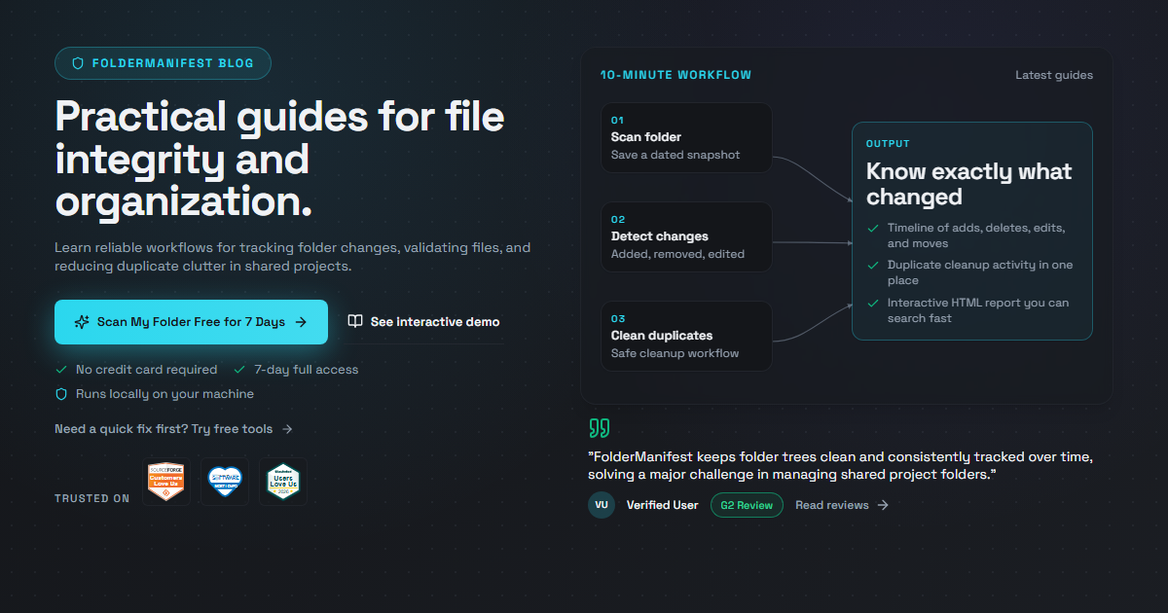Image resolution: width=1168 pixels, height=613 pixels.
Task: Click the Save a dated snapshot text
Action: tap(675, 155)
